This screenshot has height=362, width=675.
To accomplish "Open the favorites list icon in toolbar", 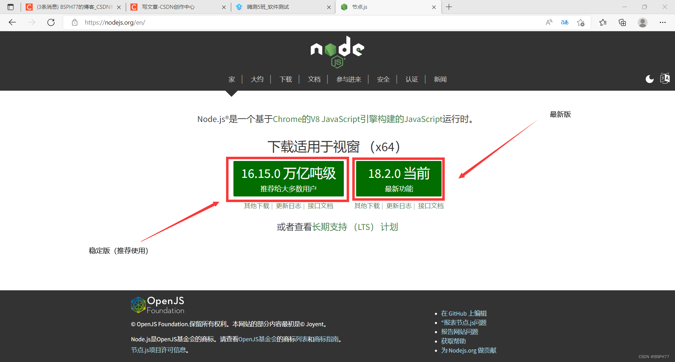I will click(x=603, y=22).
